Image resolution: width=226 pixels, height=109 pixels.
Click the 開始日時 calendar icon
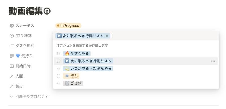(12, 66)
